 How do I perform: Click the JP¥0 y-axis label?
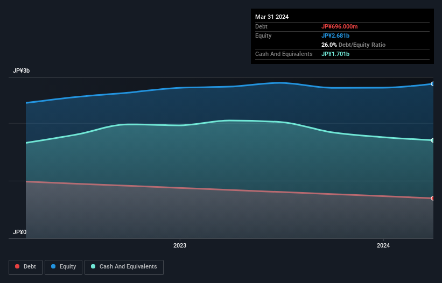(19, 232)
